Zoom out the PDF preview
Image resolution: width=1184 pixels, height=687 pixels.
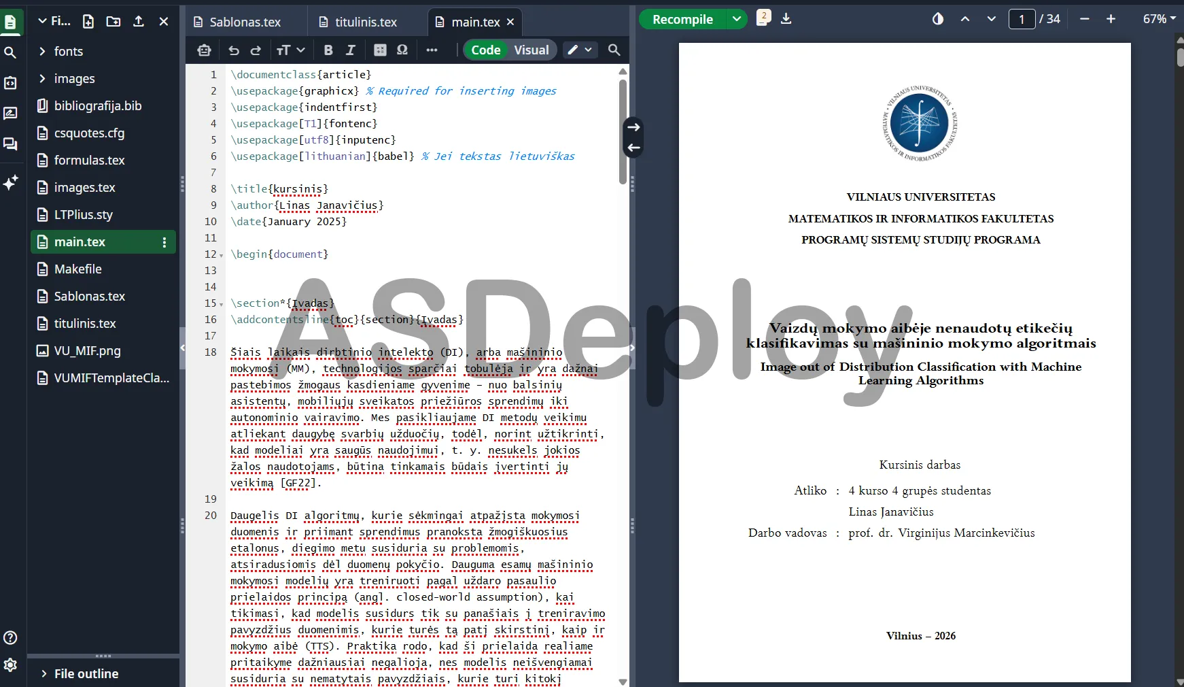pyautogui.click(x=1085, y=19)
